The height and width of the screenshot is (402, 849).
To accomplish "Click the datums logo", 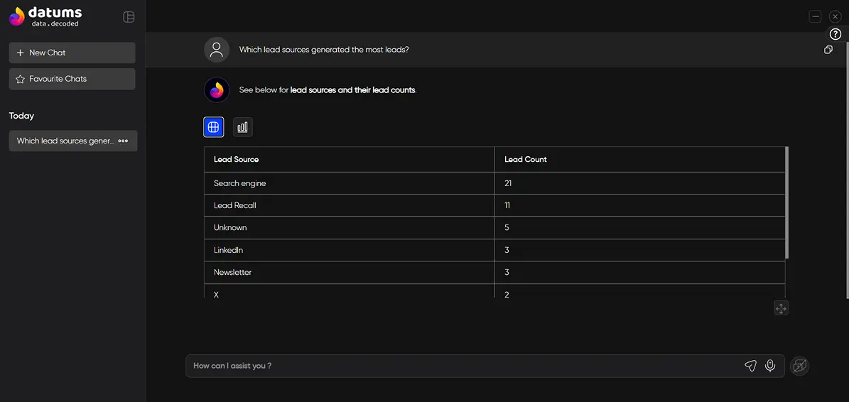I will (45, 16).
